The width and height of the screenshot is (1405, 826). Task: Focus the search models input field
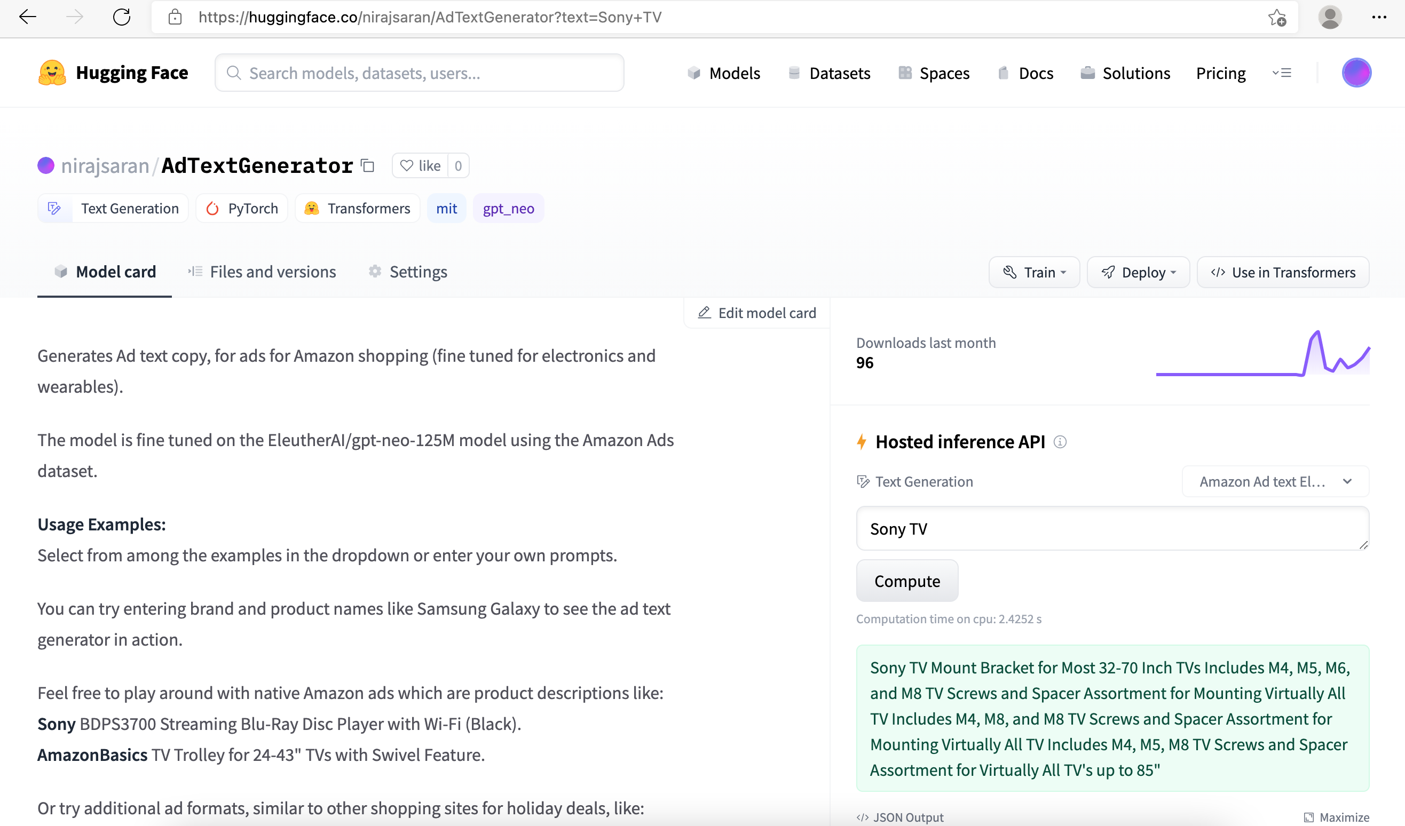tap(419, 73)
